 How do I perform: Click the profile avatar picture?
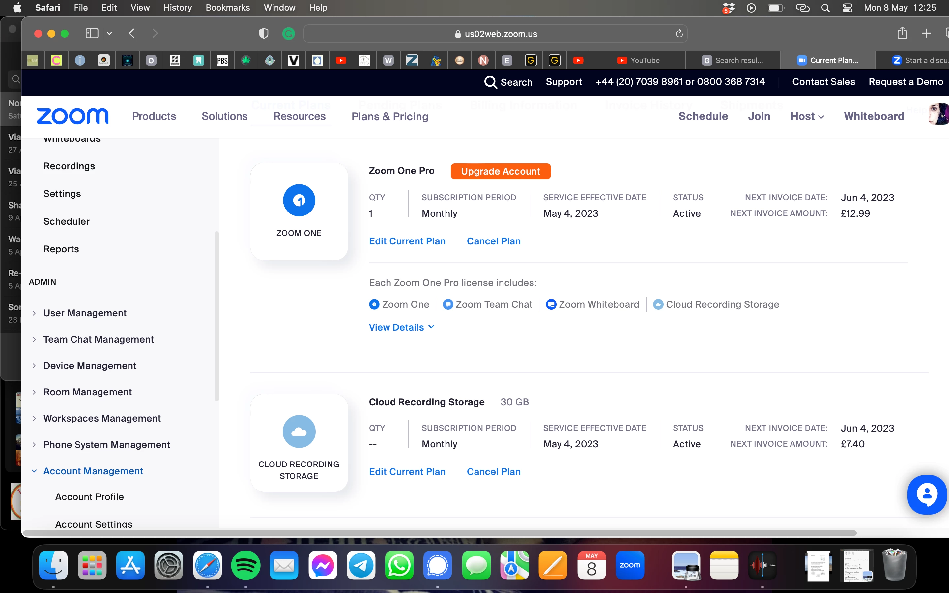pyautogui.click(x=939, y=115)
